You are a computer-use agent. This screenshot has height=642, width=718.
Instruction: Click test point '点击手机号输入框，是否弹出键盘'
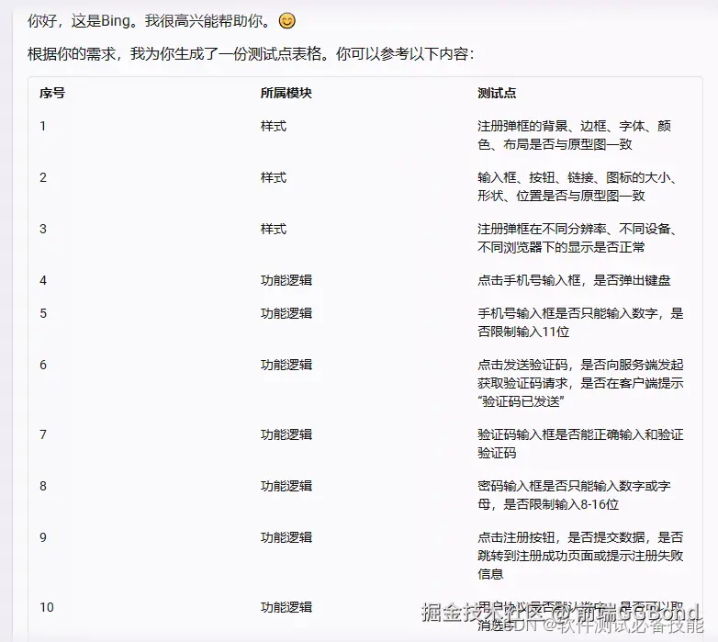pos(574,280)
